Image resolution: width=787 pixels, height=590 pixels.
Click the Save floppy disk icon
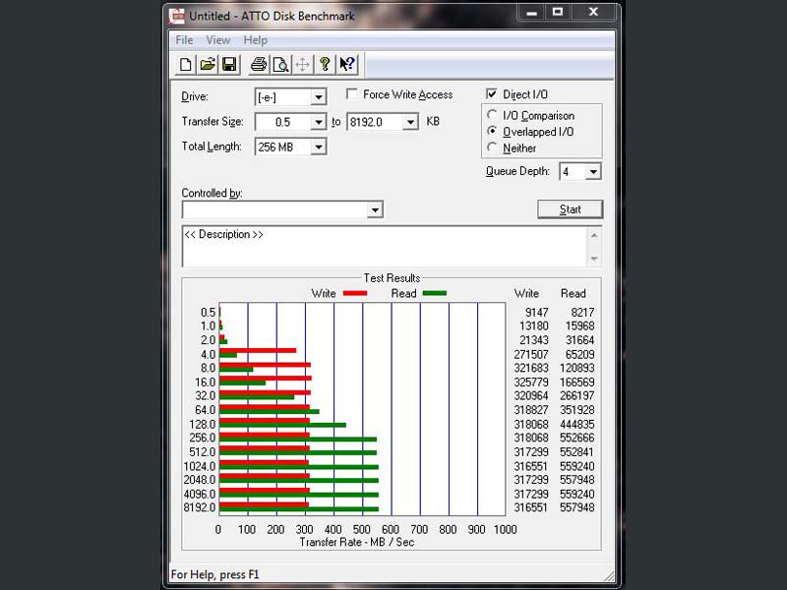point(228,65)
